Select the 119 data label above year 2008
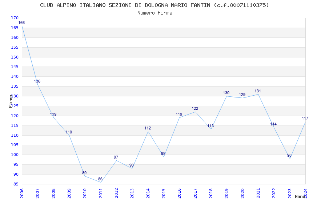Screen dimensions: 309x200 pos(53,114)
